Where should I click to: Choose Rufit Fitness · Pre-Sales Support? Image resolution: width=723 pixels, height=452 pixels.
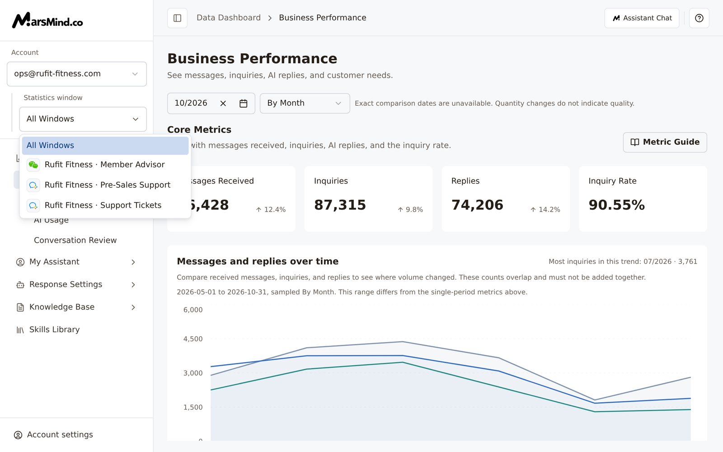point(105,185)
